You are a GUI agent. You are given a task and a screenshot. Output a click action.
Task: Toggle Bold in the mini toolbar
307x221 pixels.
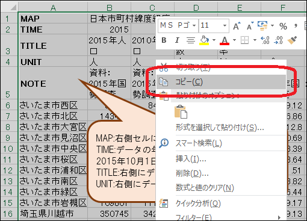click(164, 40)
